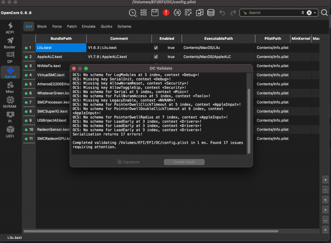331x243 pixels.
Task: Go to the Booter sidebar section
Action: point(10,43)
